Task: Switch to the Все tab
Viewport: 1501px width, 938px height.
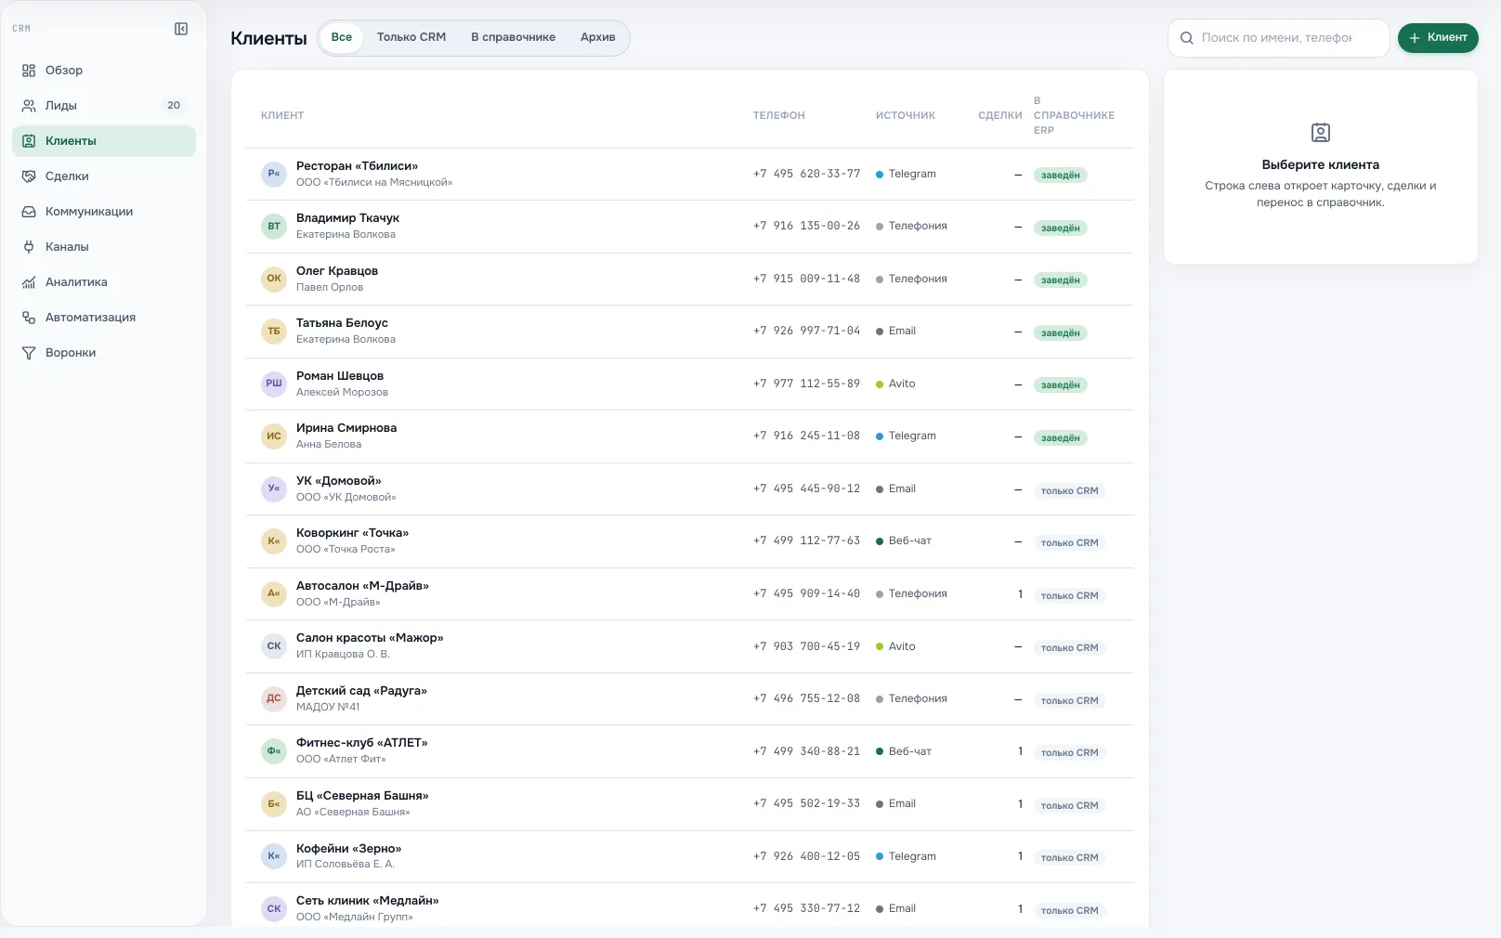Action: pos(342,38)
